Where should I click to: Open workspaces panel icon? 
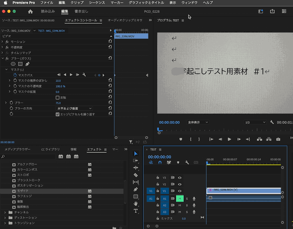point(261,11)
